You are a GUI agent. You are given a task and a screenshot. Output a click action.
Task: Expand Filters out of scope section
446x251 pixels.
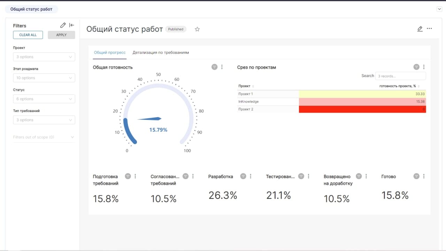[44, 137]
